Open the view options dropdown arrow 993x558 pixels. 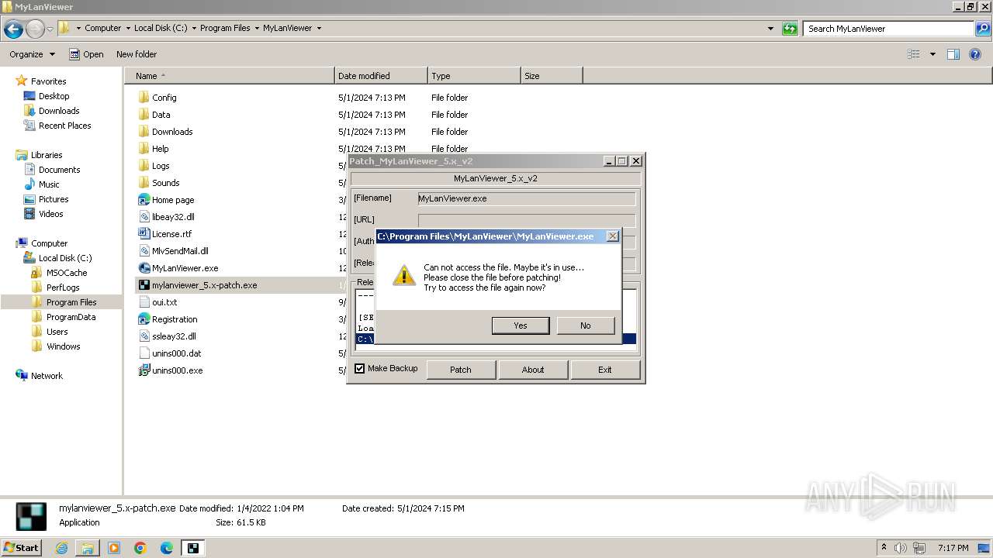(932, 54)
